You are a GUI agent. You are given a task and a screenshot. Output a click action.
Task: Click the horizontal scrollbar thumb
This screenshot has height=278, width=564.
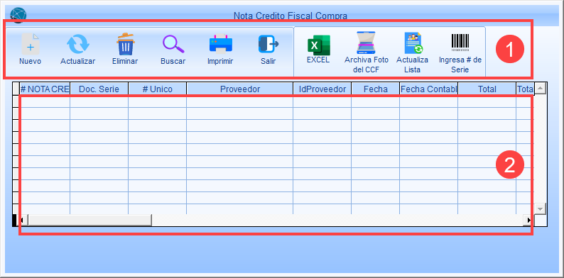tap(90, 220)
